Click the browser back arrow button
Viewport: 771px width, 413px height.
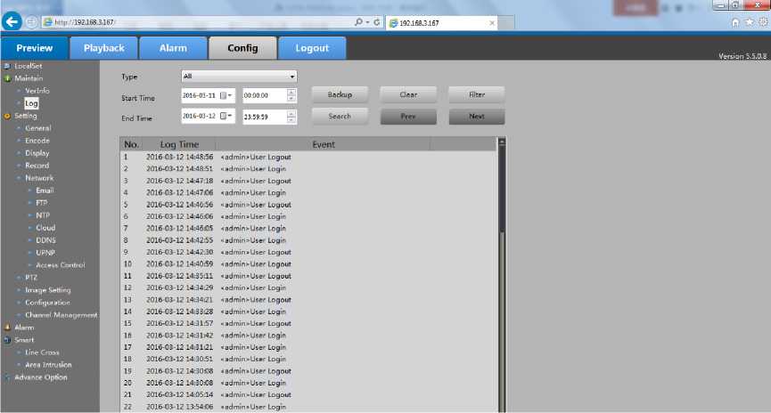tap(12, 22)
